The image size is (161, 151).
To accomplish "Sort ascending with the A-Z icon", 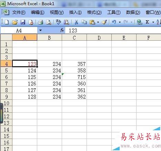I will coord(158,22).
